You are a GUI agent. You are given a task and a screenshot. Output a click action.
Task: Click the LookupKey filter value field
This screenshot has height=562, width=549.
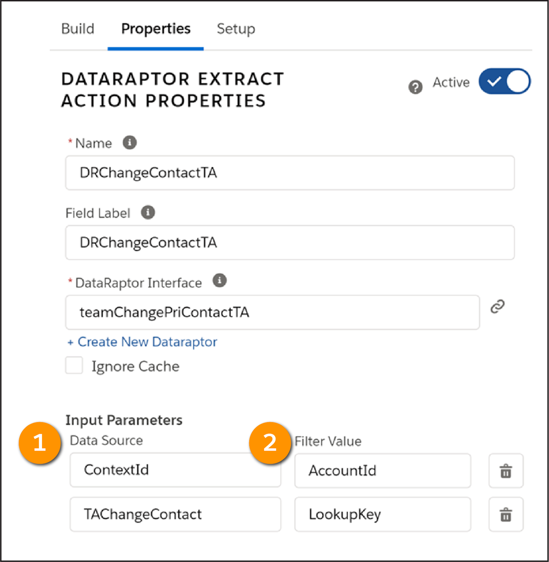[x=382, y=514]
